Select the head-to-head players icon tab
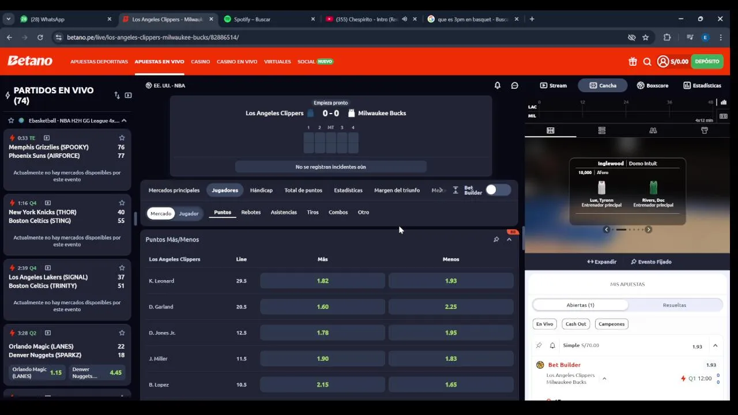Viewport: 738px width, 415px height. point(653,131)
